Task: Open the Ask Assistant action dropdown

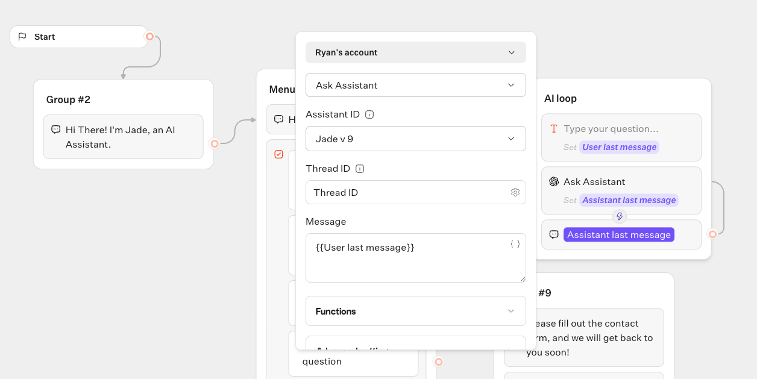Action: 415,85
